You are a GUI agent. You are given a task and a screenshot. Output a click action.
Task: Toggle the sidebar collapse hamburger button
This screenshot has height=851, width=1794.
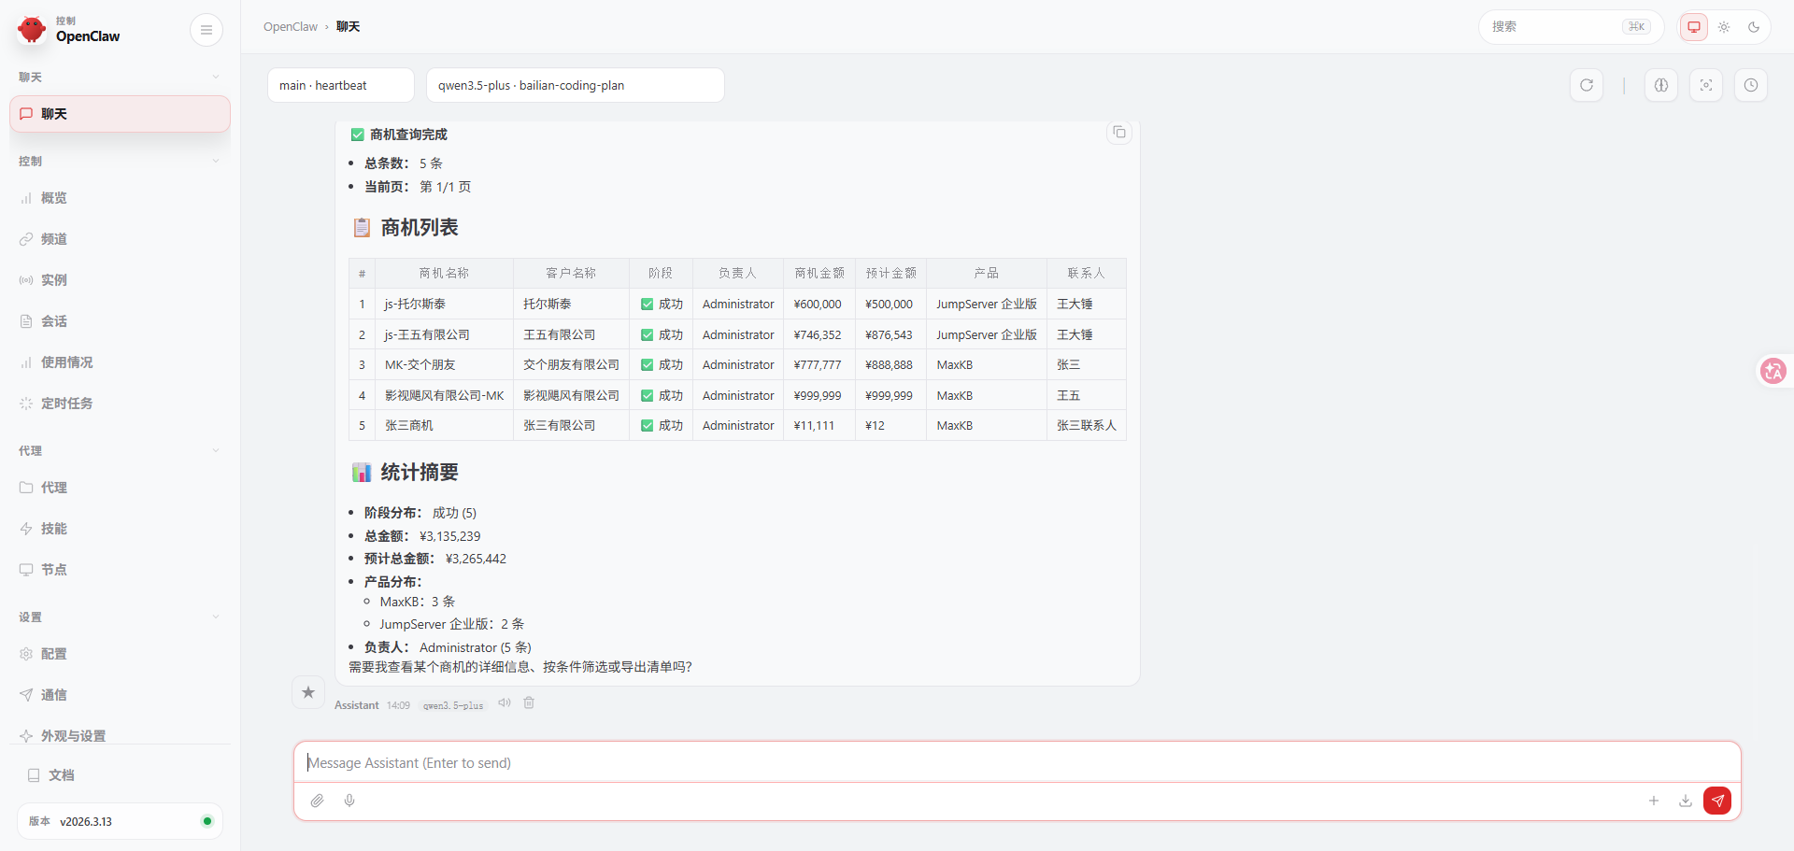tap(206, 30)
